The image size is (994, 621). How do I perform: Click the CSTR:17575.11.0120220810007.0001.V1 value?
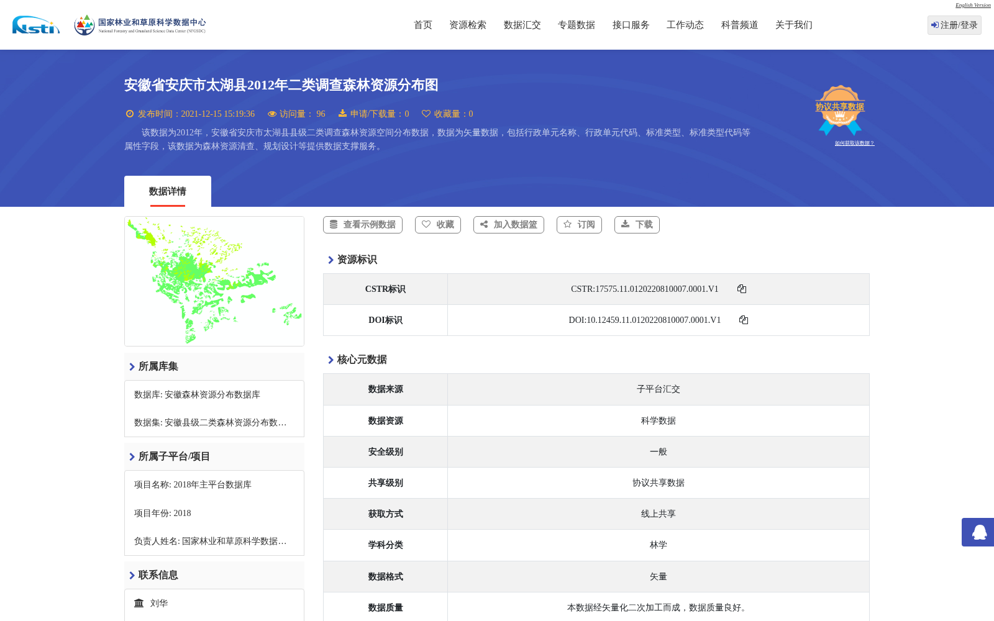pyautogui.click(x=644, y=289)
